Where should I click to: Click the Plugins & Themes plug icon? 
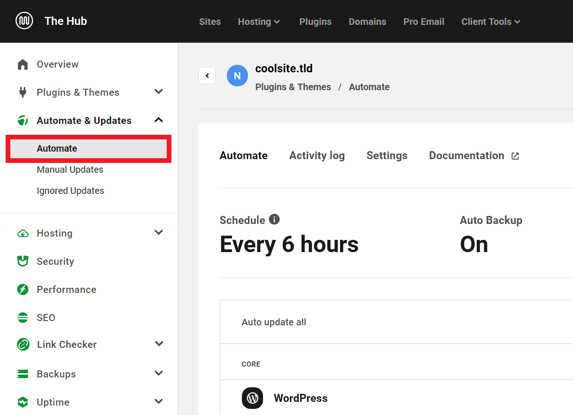23,92
